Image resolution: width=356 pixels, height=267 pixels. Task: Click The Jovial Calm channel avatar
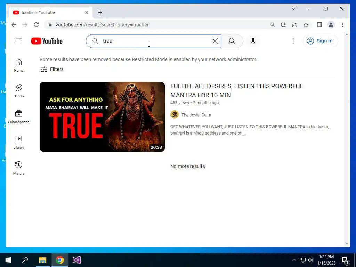point(175,114)
